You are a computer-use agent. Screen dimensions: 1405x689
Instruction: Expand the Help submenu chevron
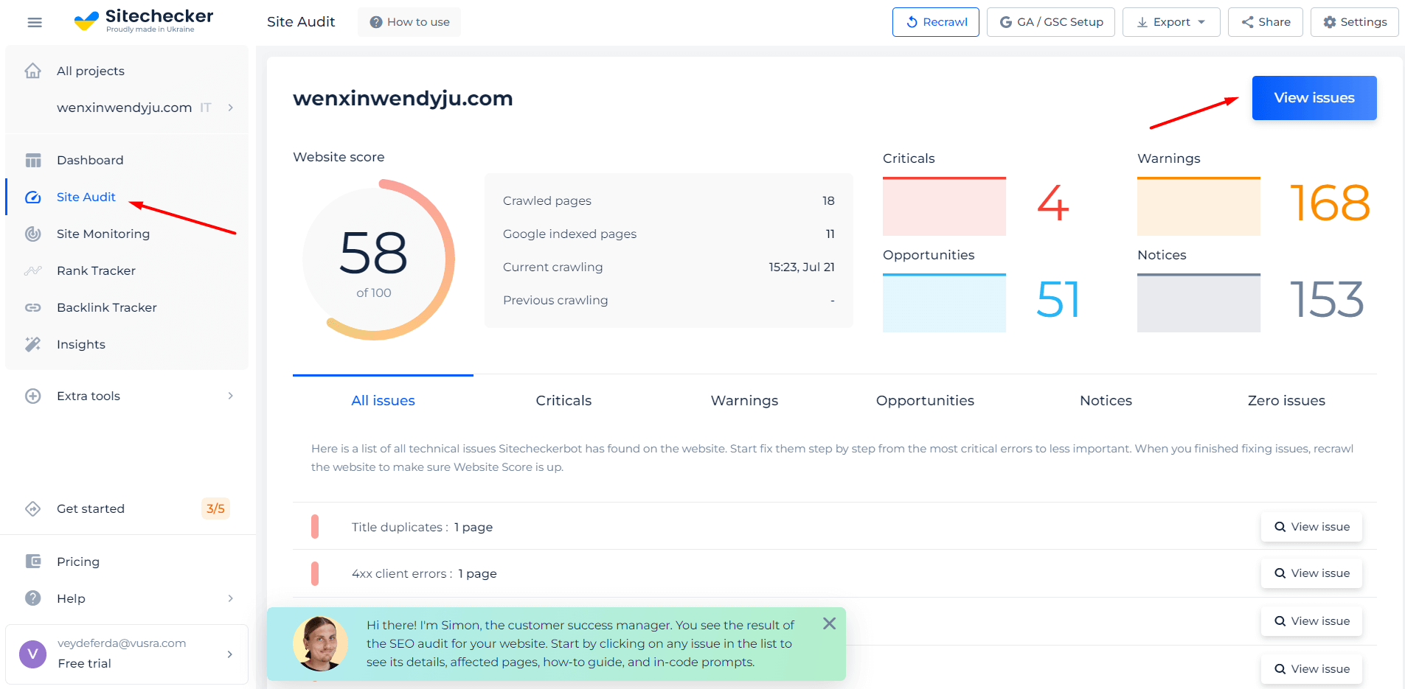click(231, 598)
